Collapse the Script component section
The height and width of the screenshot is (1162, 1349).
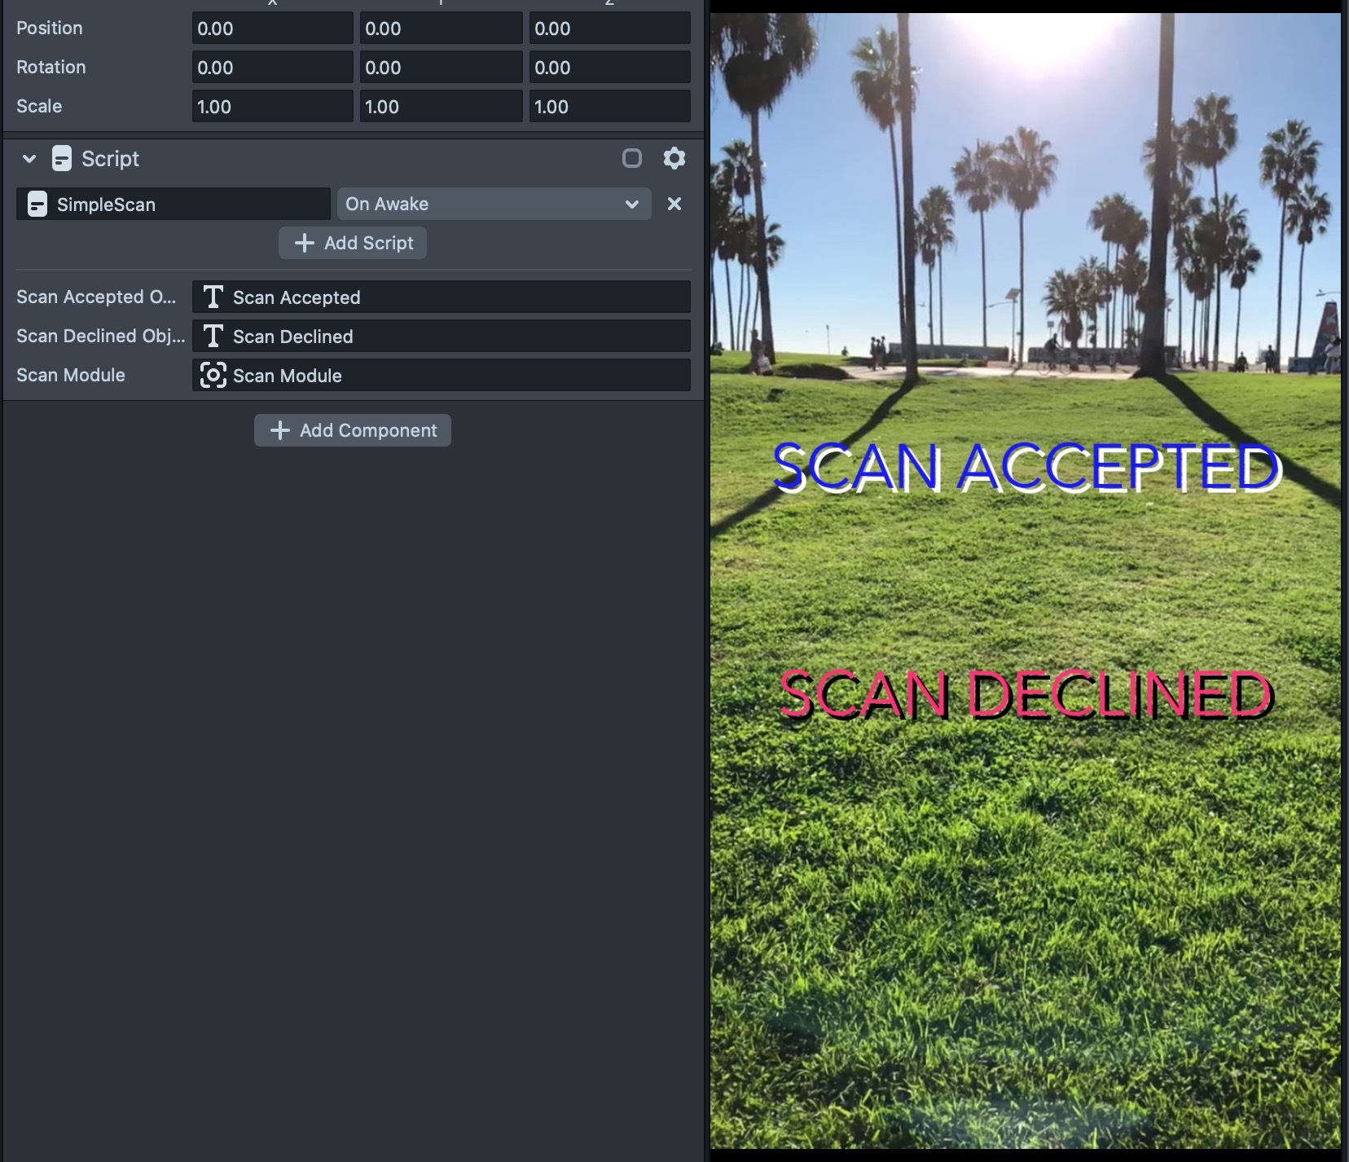[x=29, y=159]
